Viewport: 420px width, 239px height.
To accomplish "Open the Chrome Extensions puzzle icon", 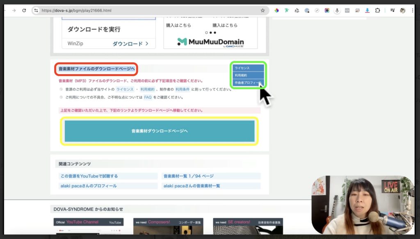I will tap(377, 10).
